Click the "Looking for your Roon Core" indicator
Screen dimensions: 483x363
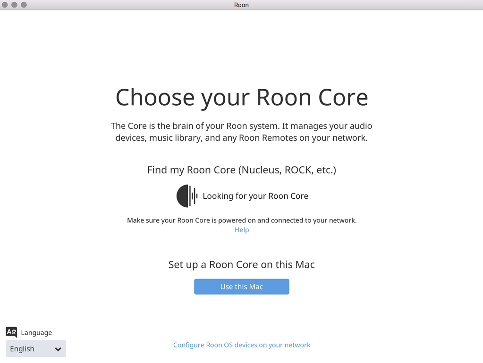[255, 196]
